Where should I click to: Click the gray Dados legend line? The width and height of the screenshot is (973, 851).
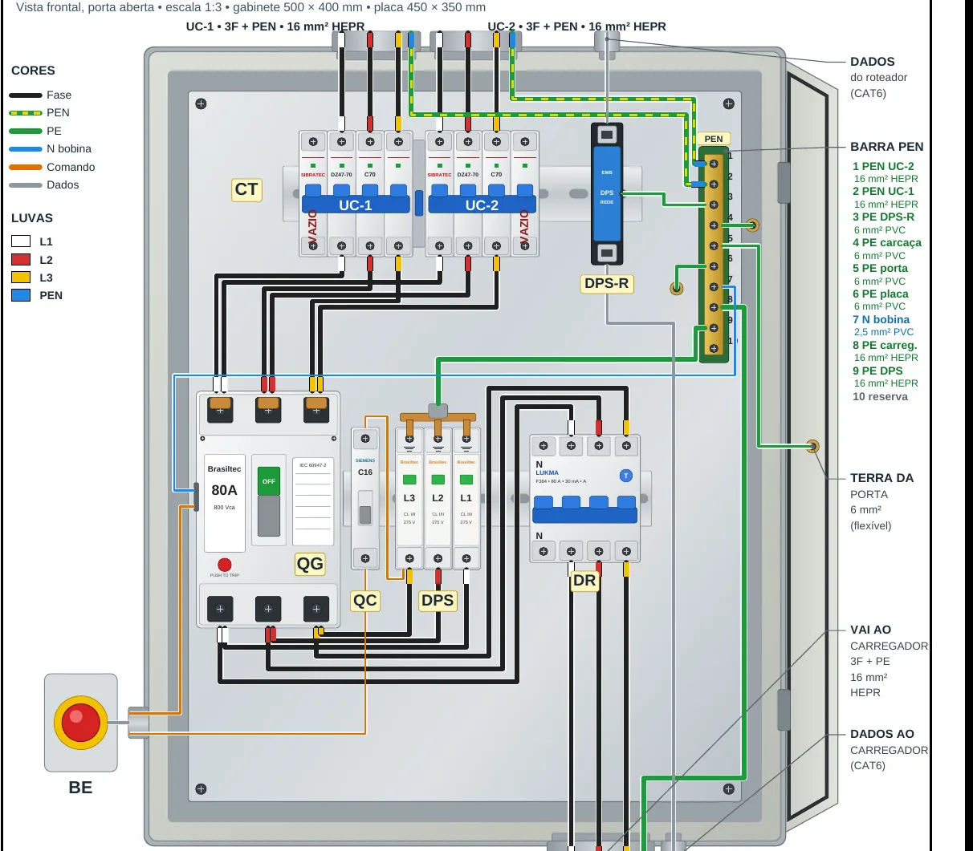[x=26, y=185]
